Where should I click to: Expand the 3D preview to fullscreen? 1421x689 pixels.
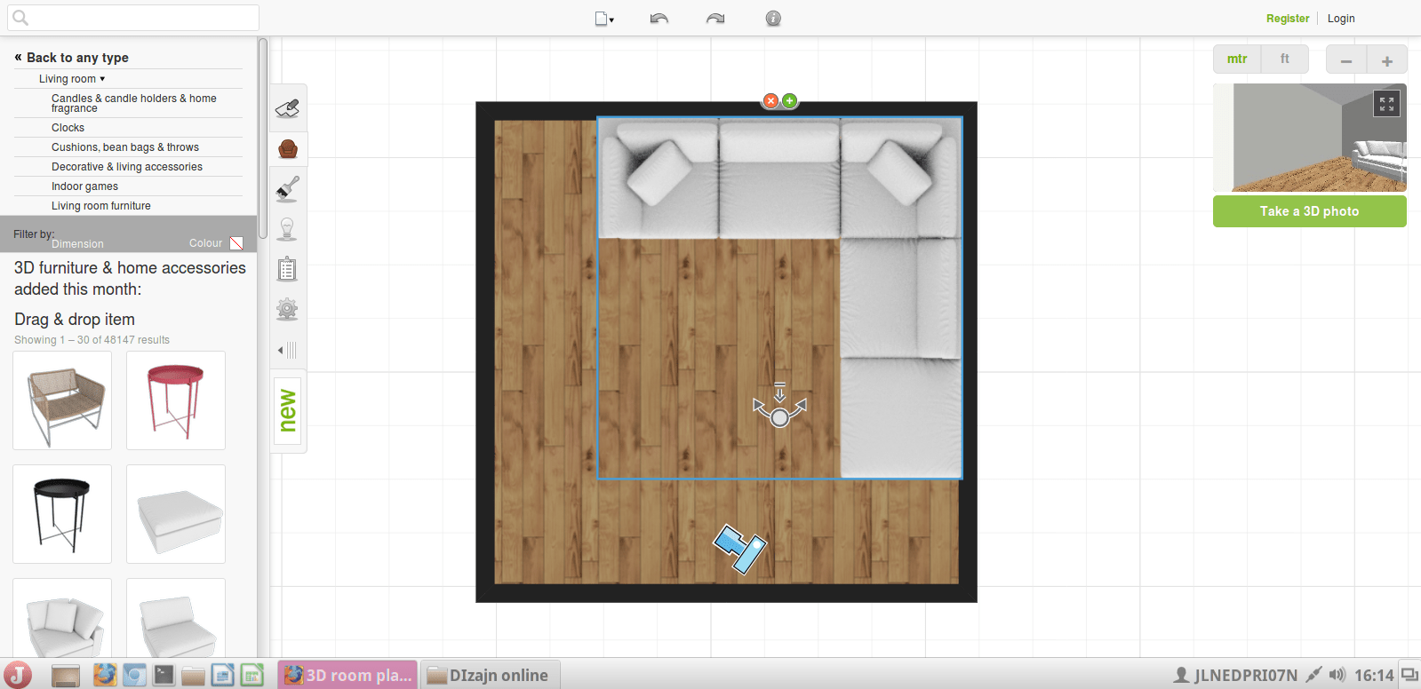tap(1386, 104)
